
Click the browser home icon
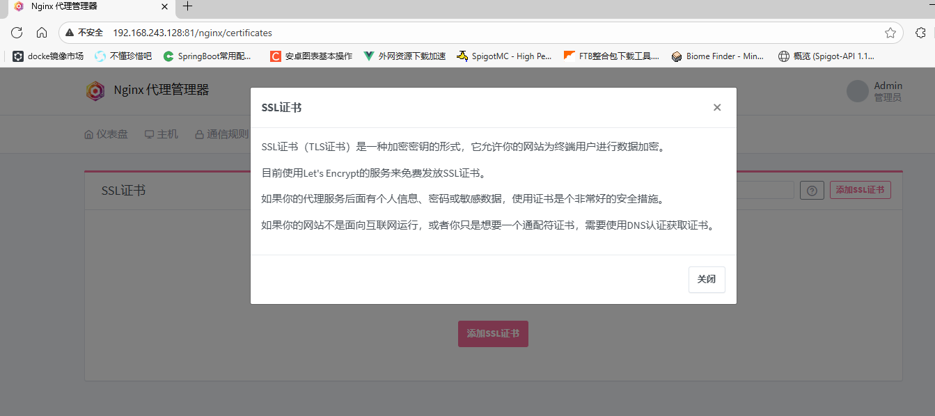pos(42,33)
